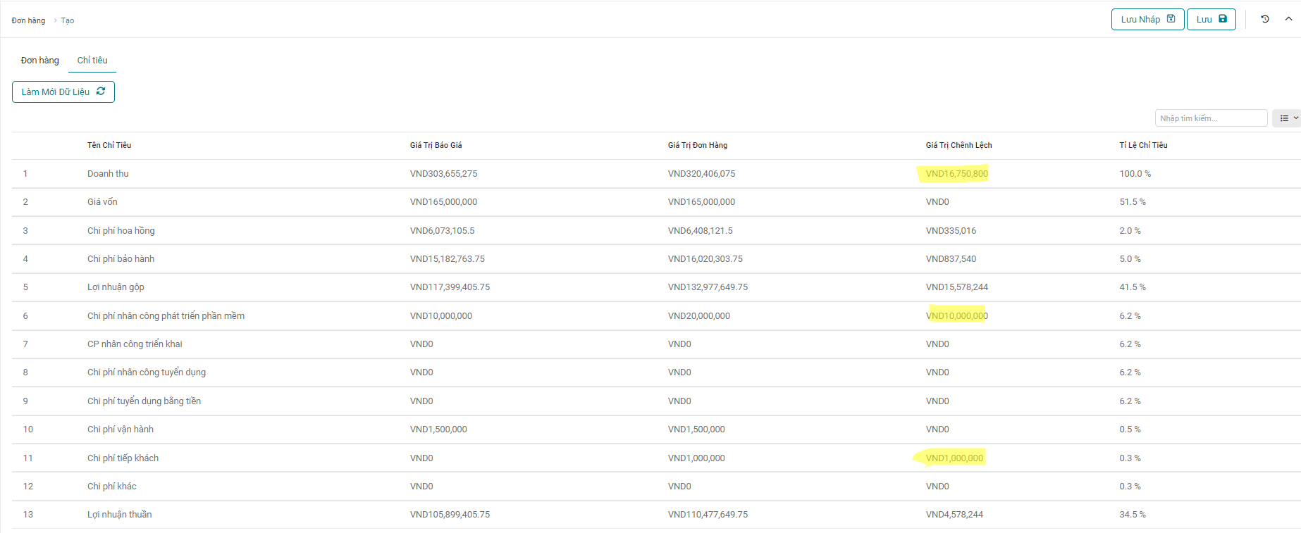Focus the Nhập tìm kiếm search field
1301x533 pixels.
[1210, 118]
